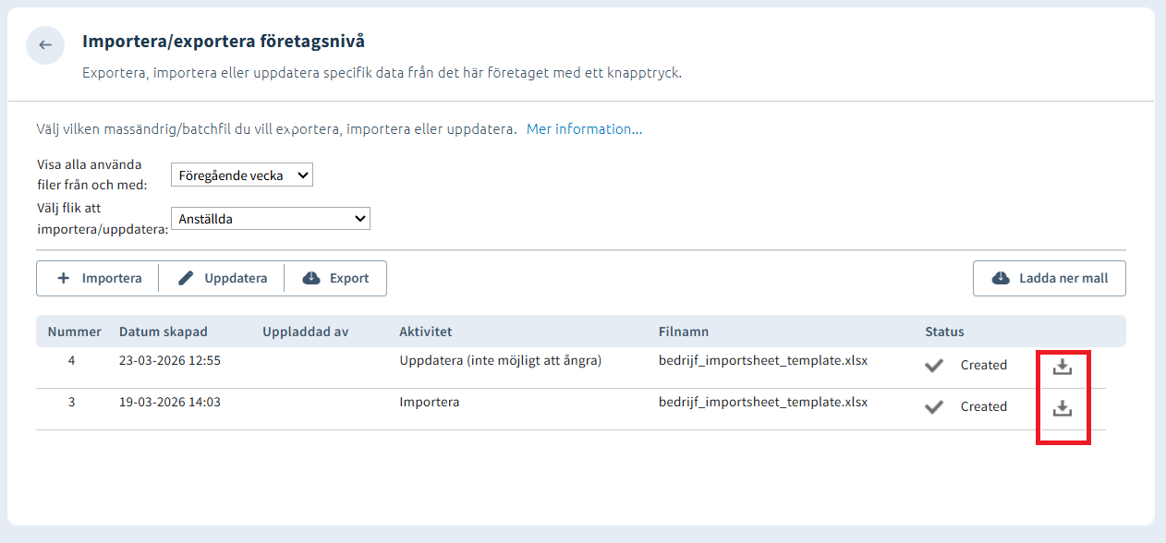Click the pencil icon on Uppdatera
This screenshot has width=1166, height=543.
186,278
